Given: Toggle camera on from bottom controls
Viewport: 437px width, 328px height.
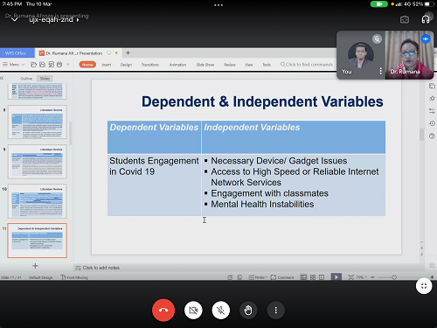Looking at the screenshot, I should 193,311.
